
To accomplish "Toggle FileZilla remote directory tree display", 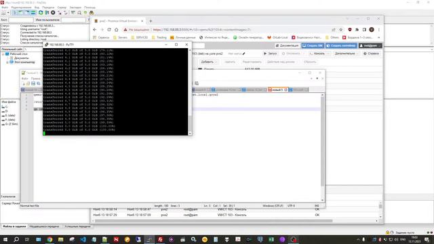I will [x=27, y=13].
